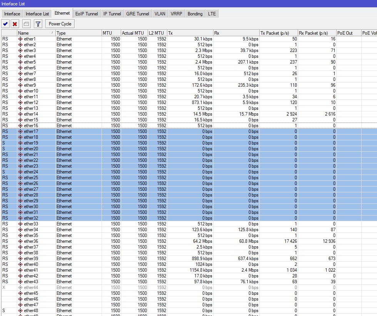Sort by the Rx column header
Viewport: 377px width, 316px height.
pyautogui.click(x=236, y=33)
